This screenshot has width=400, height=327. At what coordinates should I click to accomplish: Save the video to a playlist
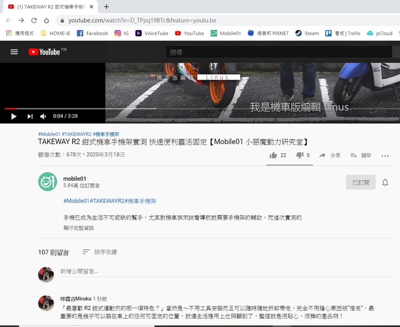click(x=361, y=155)
